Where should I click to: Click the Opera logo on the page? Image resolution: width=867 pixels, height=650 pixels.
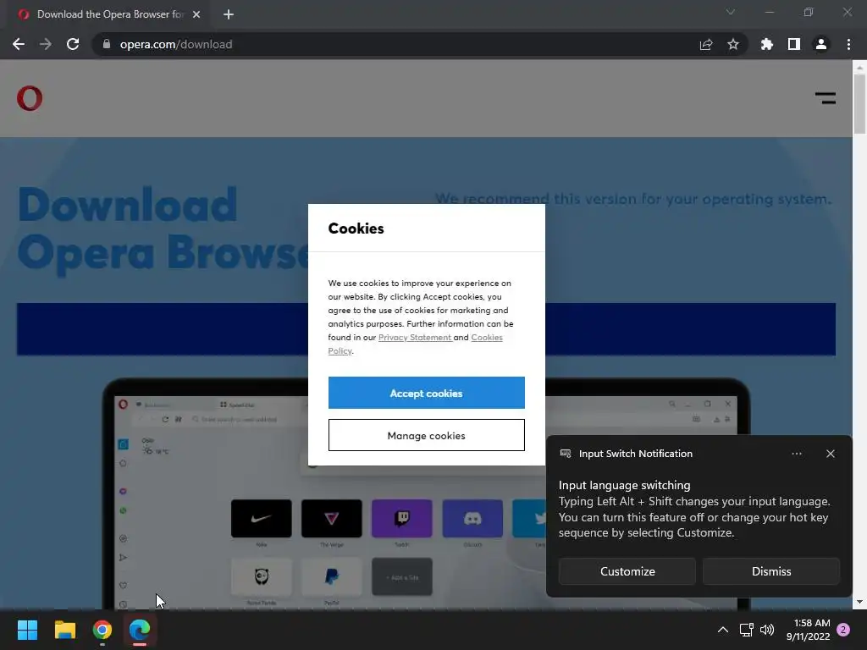[30, 98]
